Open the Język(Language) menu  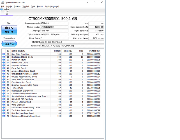[x=52, y=6]
